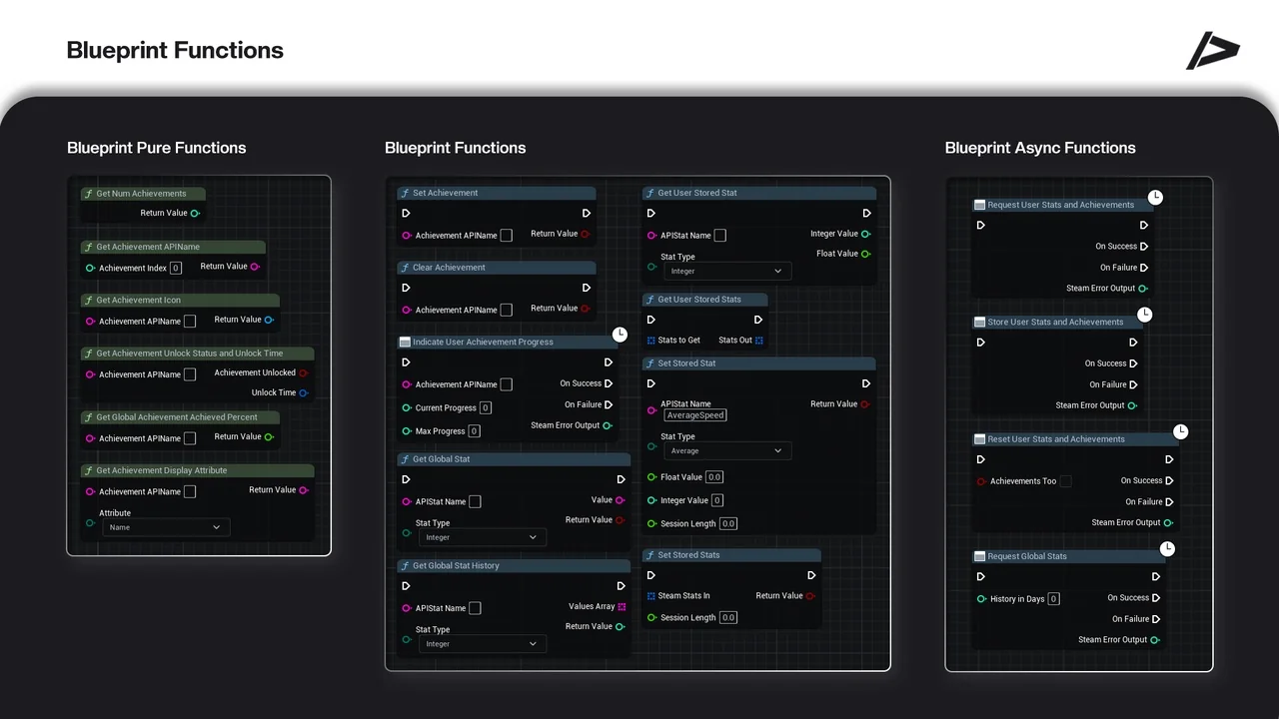Screen dimensions: 1279x719
Task: Click the Steam Stats In array pin
Action: click(x=651, y=596)
